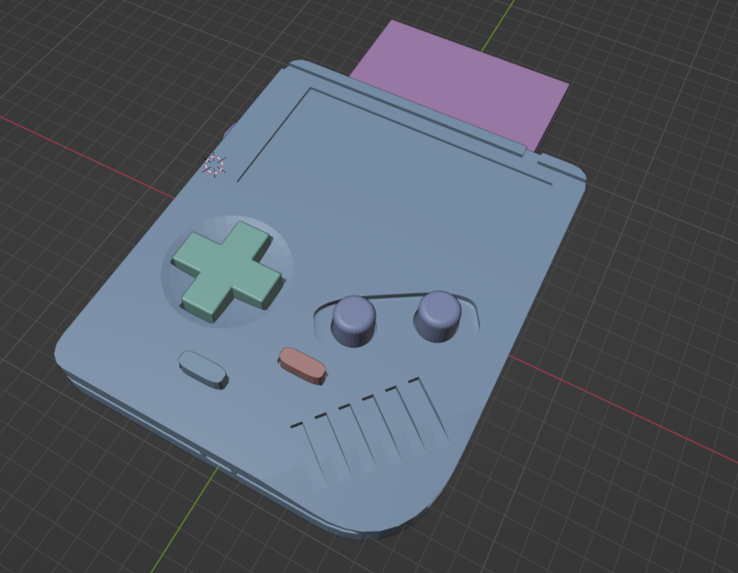Select the small pill-shaped Select button

[203, 365]
